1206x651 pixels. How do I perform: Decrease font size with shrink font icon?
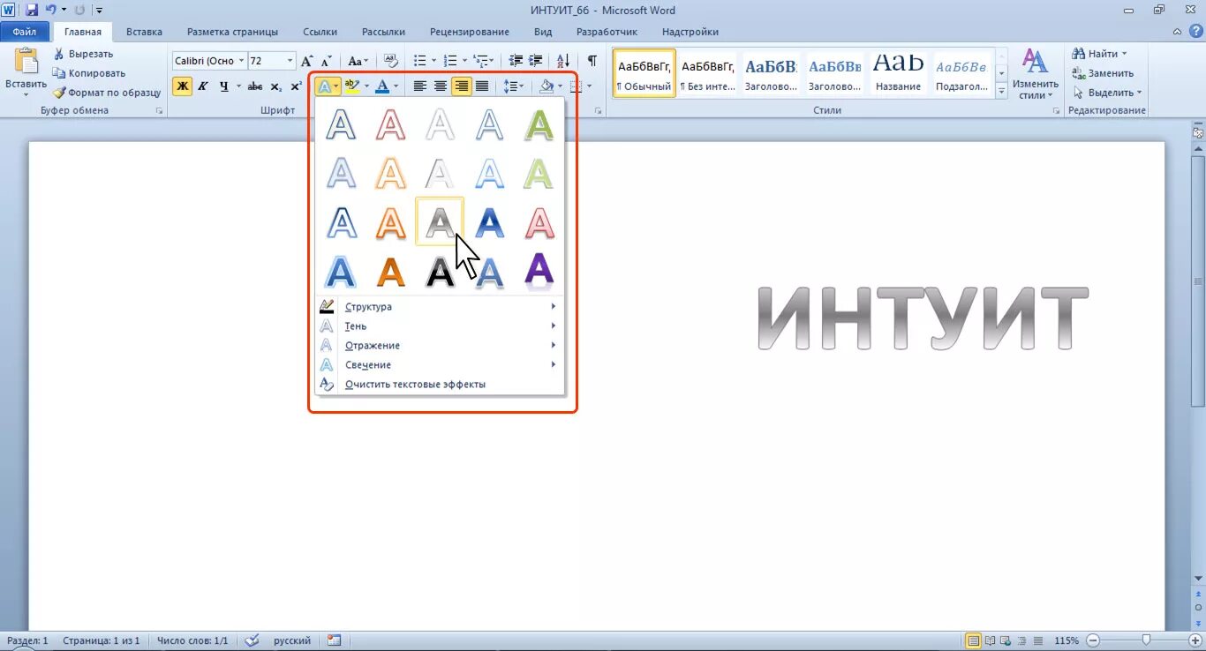tap(327, 61)
